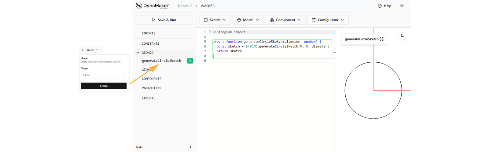
Task: Run generateCircleSketch with green play icon
Action: point(190,61)
